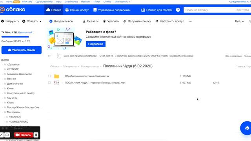The image size is (251, 141).
Task: Click Настроить доступ in toolbar
Action: click(x=170, y=21)
